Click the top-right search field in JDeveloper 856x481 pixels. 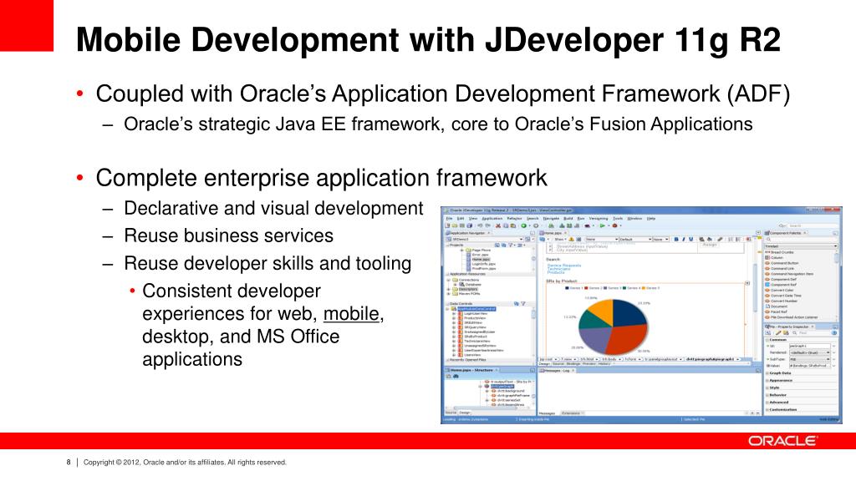click(x=813, y=225)
